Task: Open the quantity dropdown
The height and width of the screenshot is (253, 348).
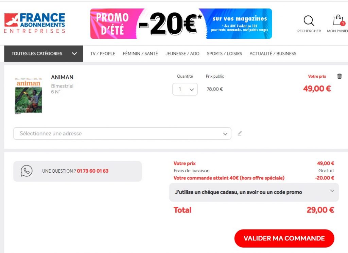Action: [x=185, y=89]
